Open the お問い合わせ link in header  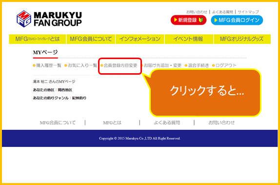197,12
